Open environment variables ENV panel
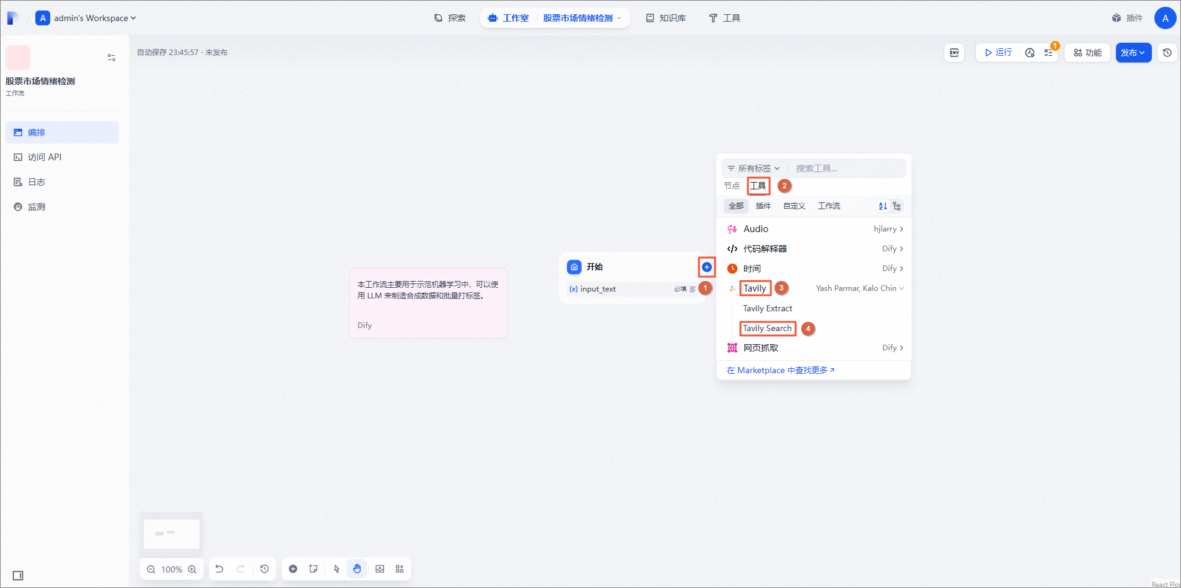 click(x=954, y=53)
